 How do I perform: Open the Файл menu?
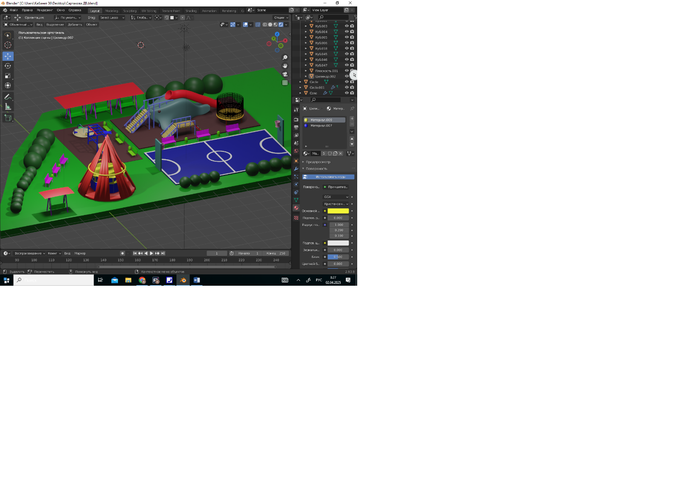point(14,10)
